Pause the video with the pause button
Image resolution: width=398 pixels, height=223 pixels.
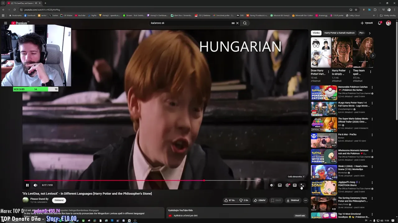pos(27,185)
